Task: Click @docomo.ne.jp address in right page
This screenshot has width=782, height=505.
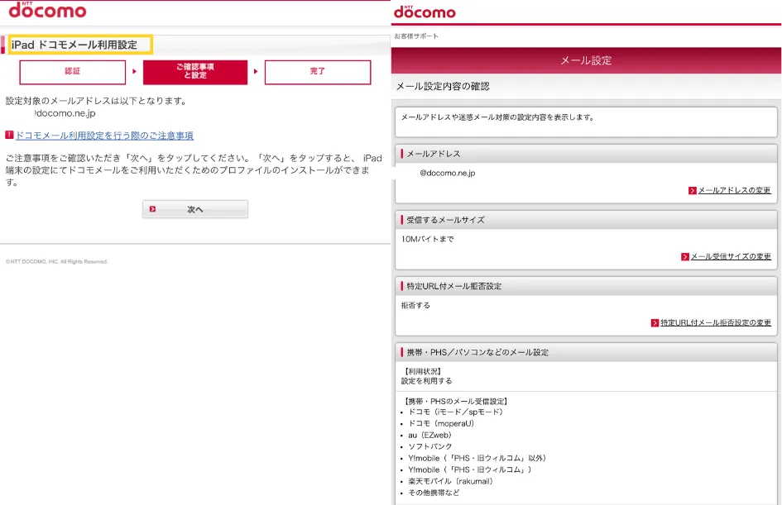Action: (448, 174)
